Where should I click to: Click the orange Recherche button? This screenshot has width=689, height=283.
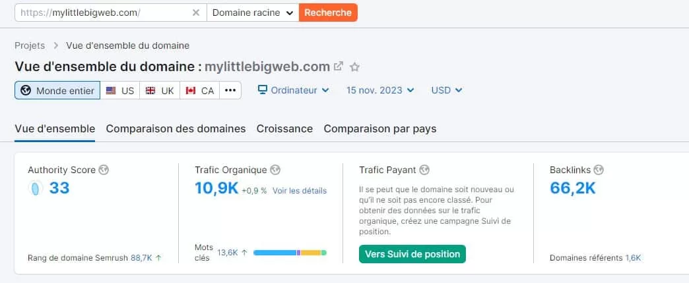pos(328,13)
